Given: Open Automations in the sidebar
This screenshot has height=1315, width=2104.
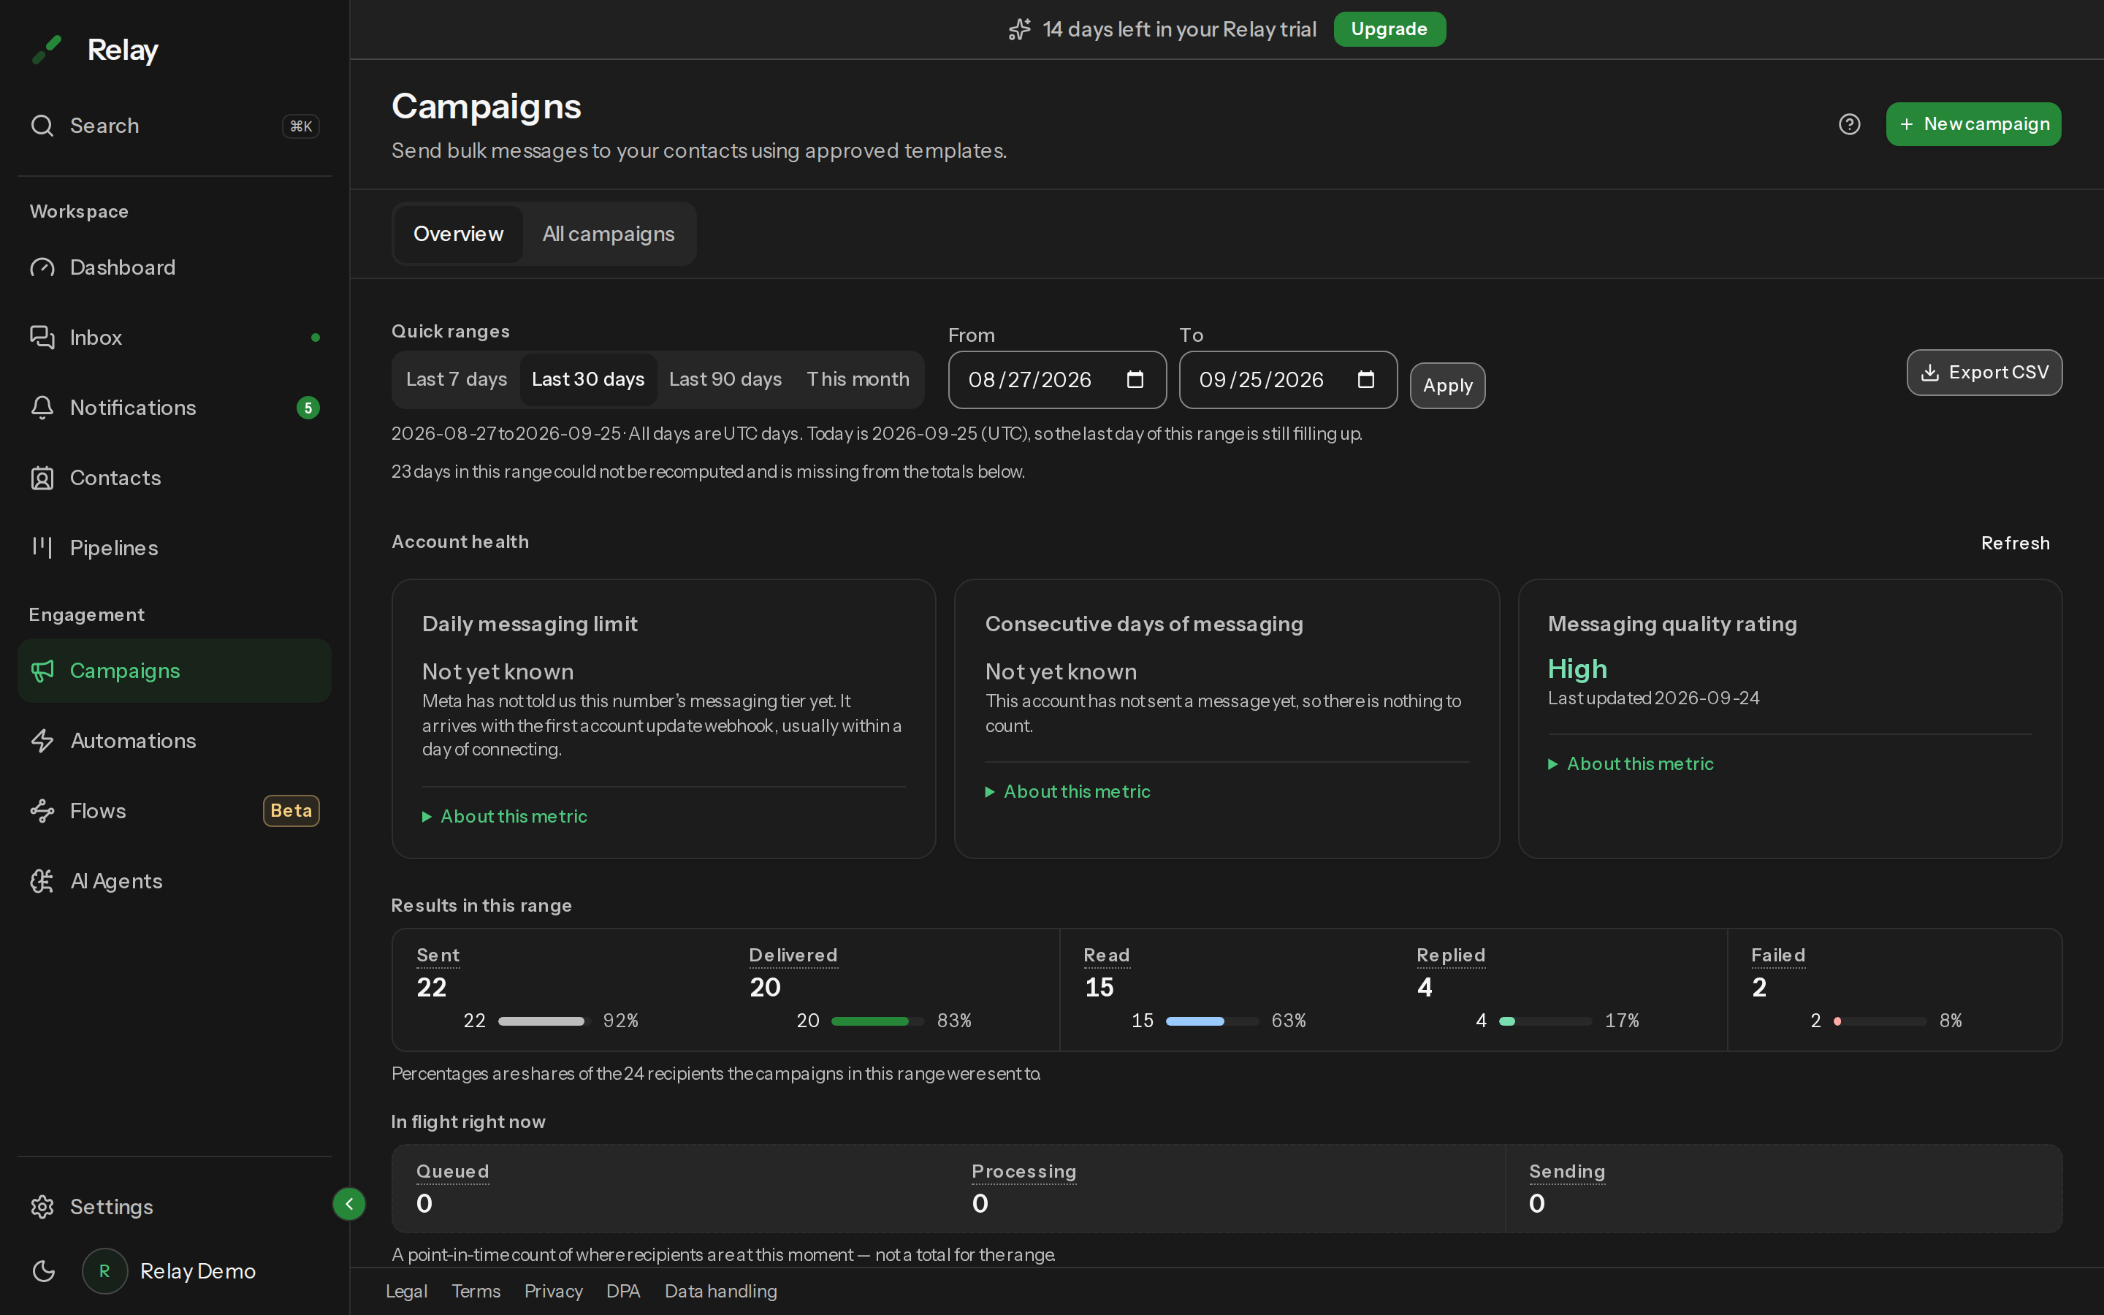Looking at the screenshot, I should [x=174, y=740].
